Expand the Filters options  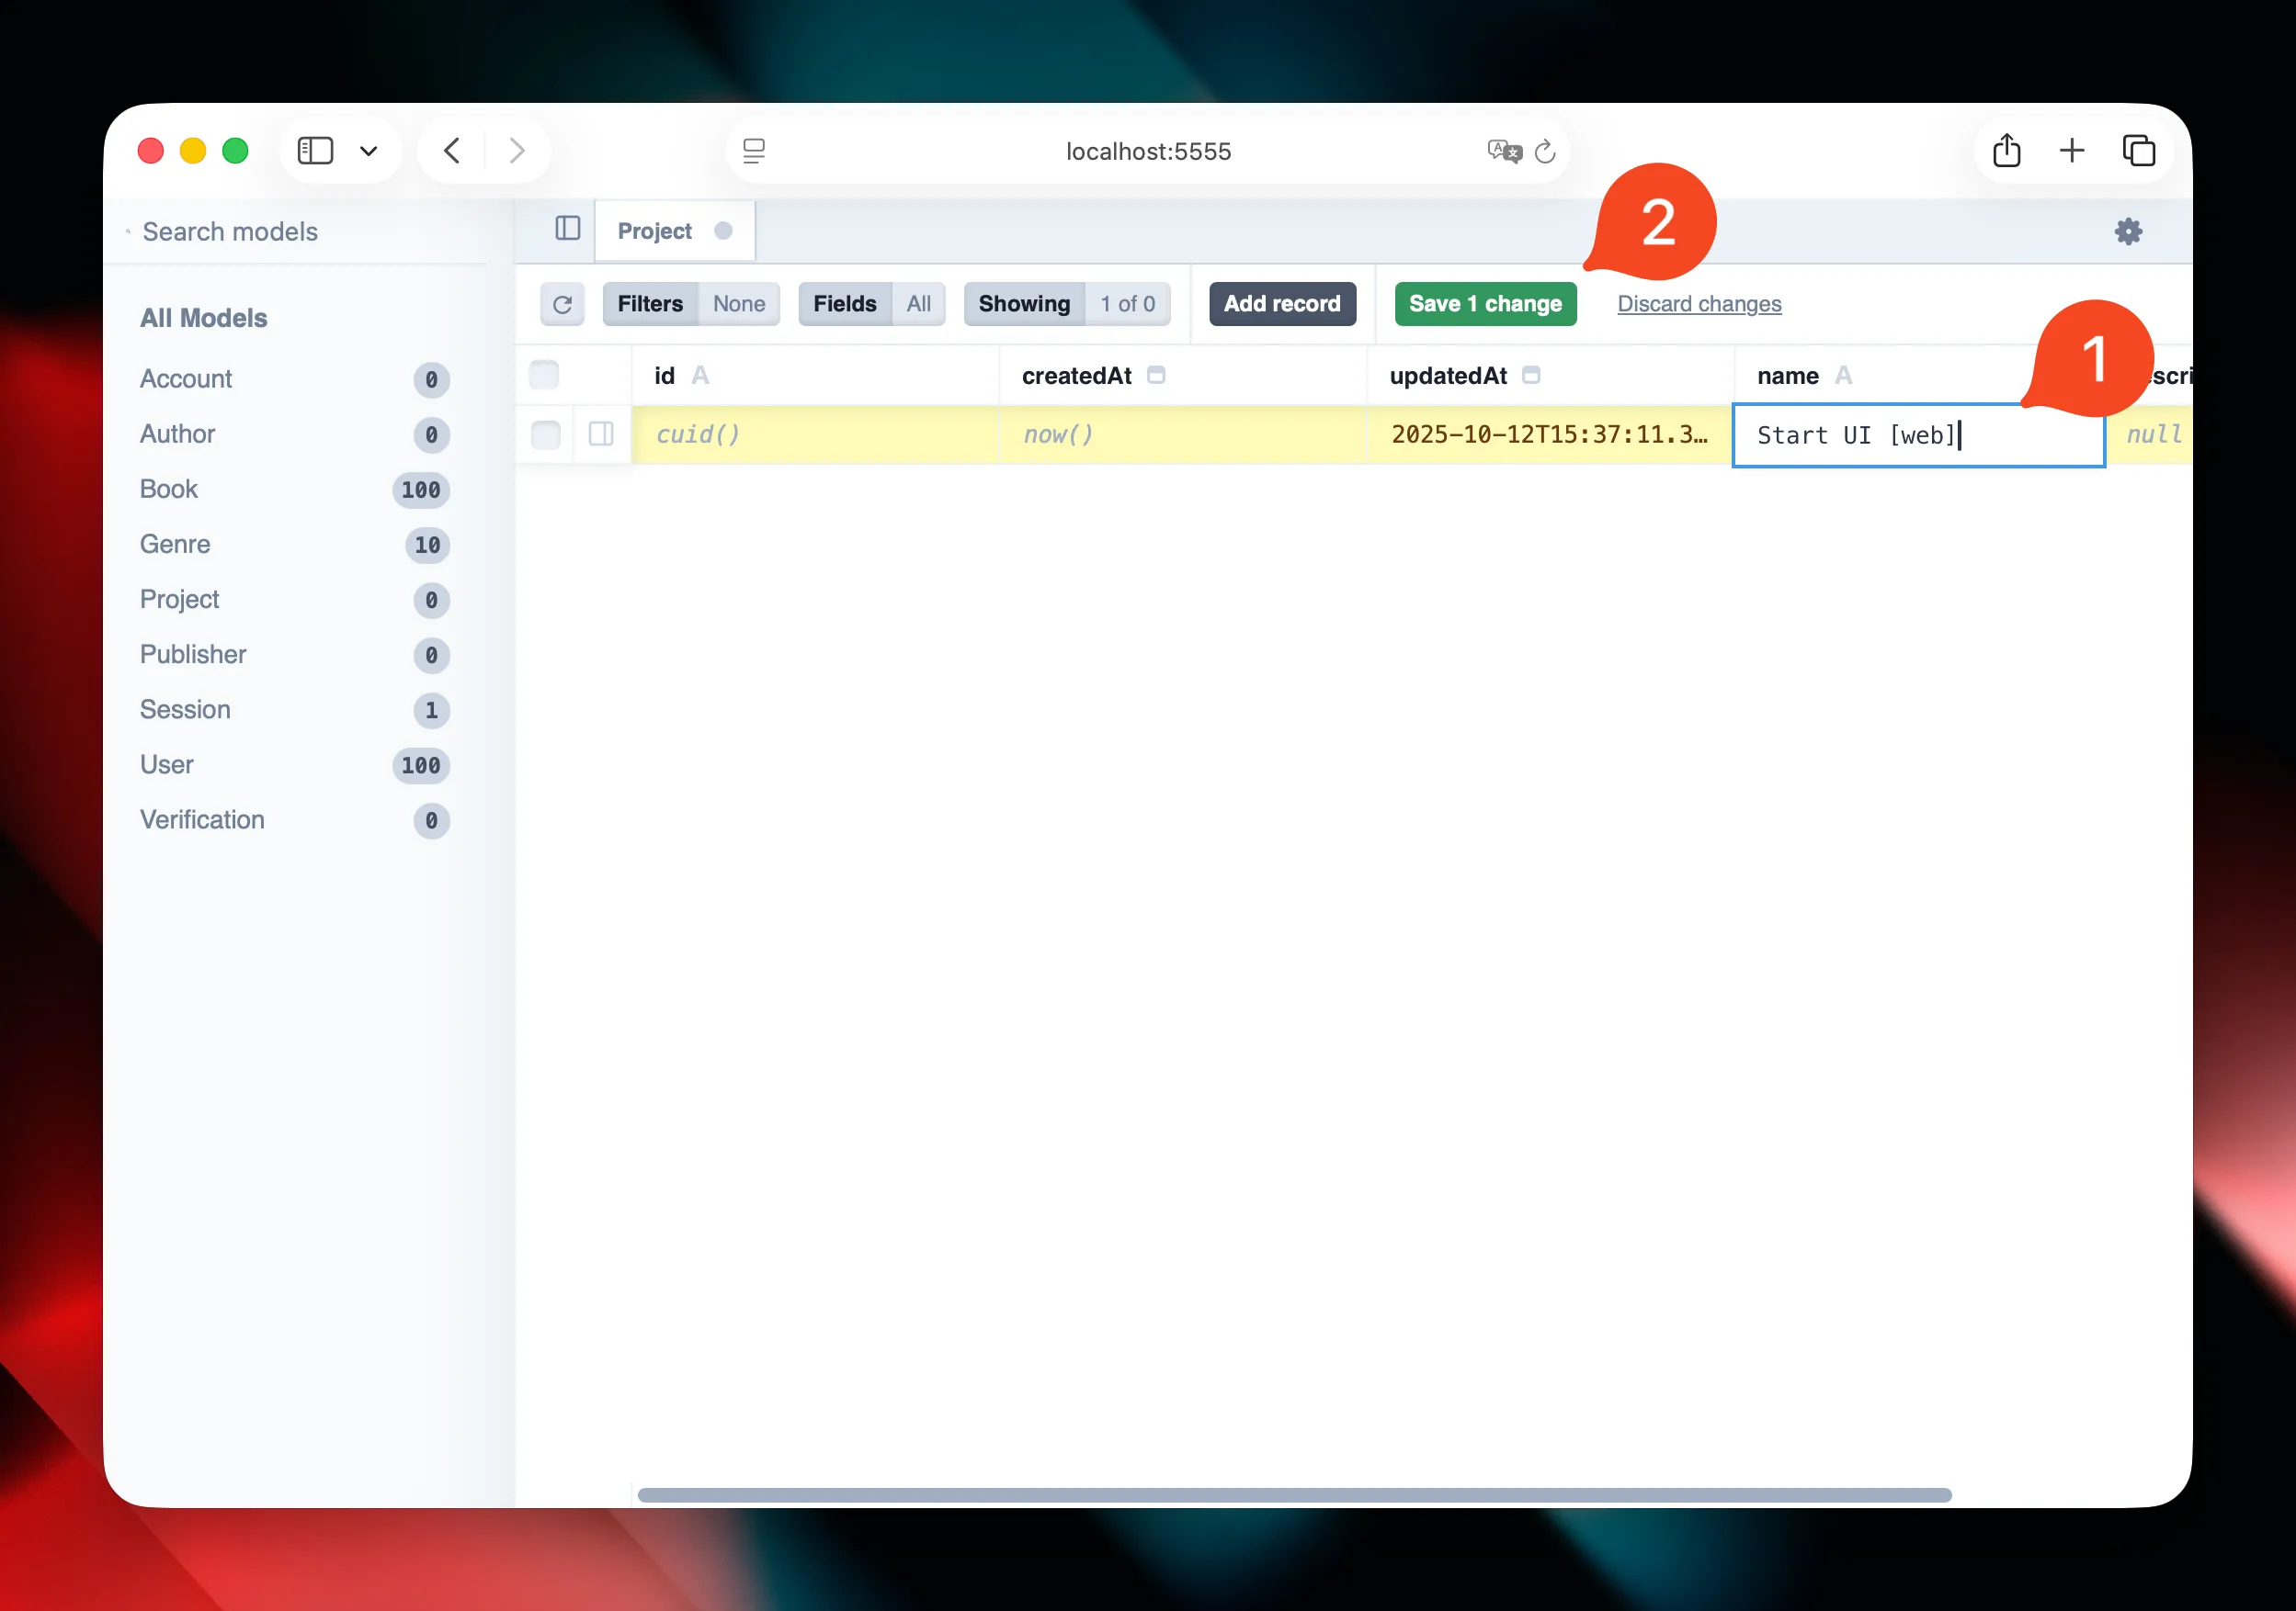[650, 304]
